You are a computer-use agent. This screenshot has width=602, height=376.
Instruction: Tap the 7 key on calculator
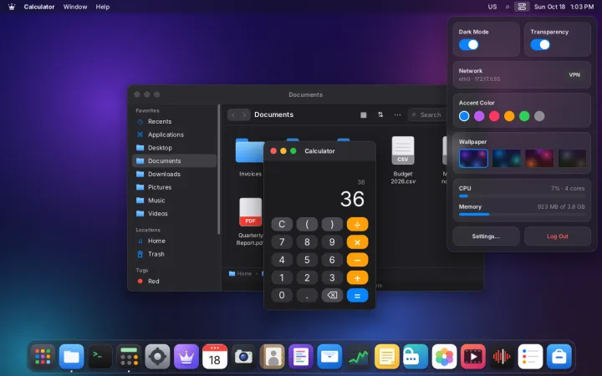[x=282, y=242]
